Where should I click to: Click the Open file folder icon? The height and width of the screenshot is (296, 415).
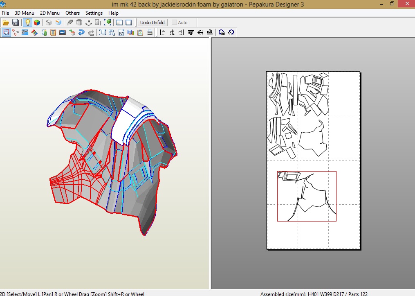6,23
